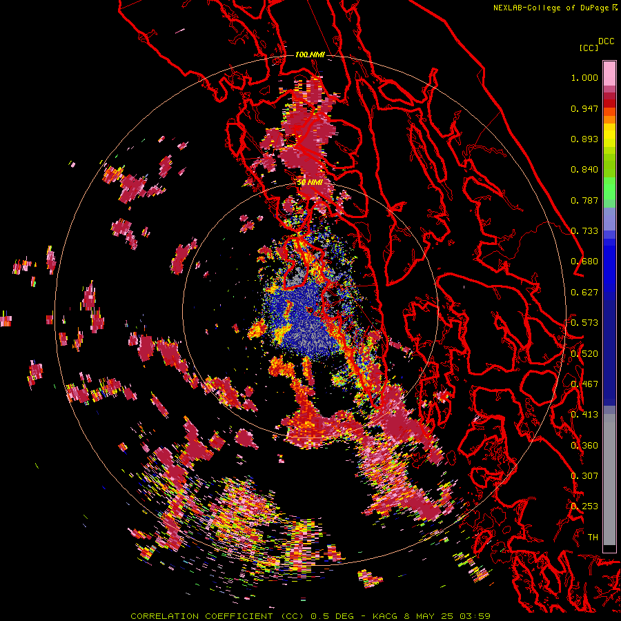Click the 0.840 color scale value
The image size is (621, 621).
pos(584,170)
